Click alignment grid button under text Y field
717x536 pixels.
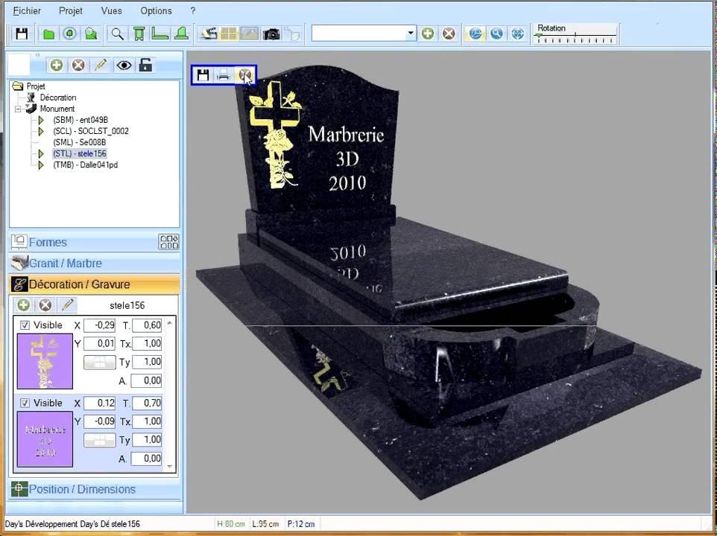click(100, 441)
